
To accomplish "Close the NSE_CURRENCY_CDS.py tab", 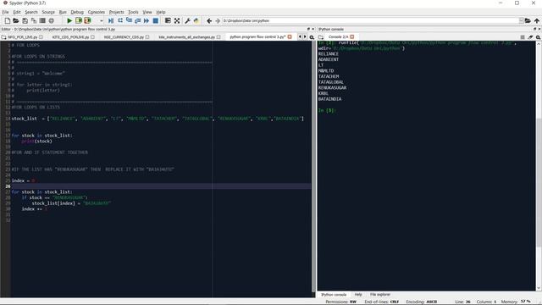I will [147, 37].
